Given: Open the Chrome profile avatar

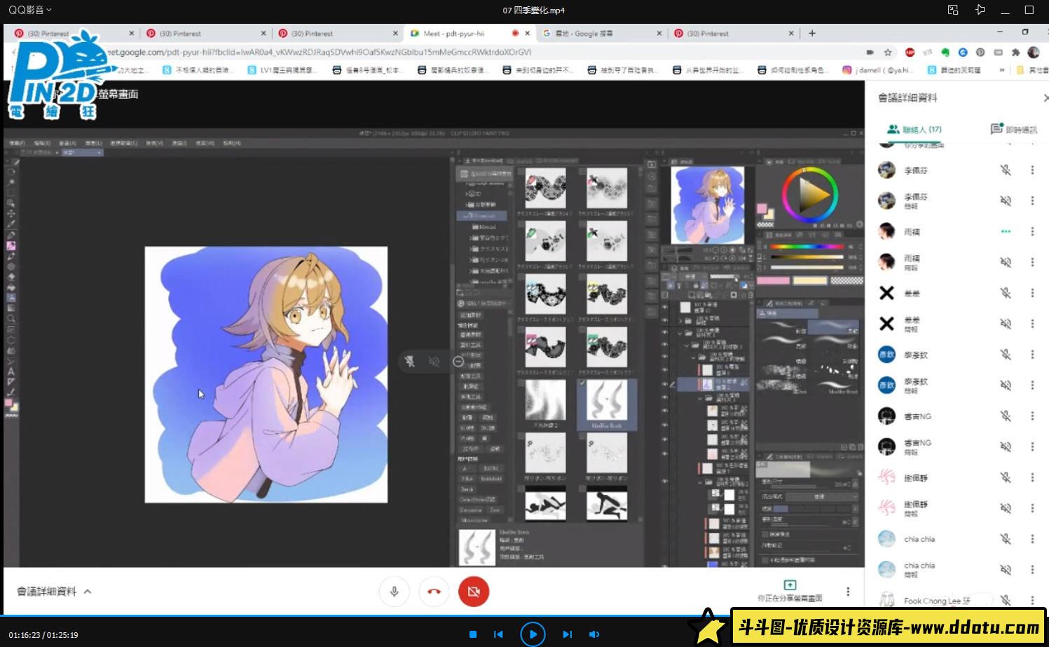Looking at the screenshot, I should (x=1033, y=52).
